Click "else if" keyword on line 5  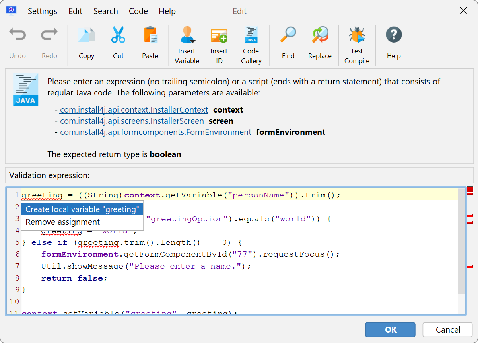click(x=49, y=242)
